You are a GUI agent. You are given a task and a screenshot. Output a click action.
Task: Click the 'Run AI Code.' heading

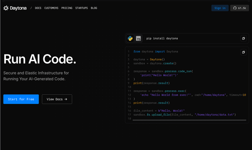[x=40, y=59]
